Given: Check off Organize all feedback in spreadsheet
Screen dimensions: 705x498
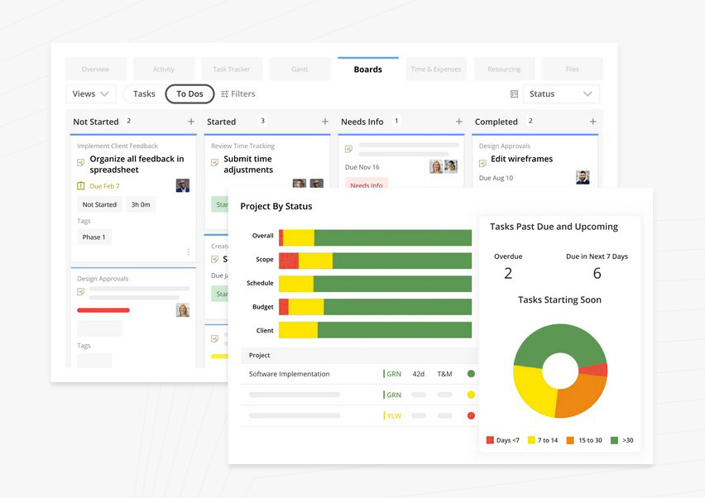Looking at the screenshot, I should point(81,163).
